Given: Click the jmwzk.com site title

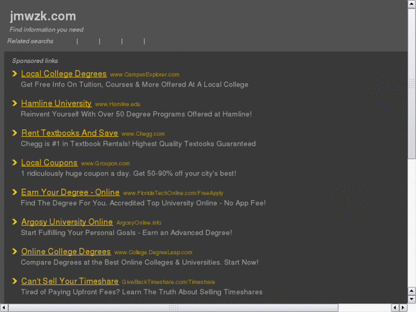Looking at the screenshot, I should [x=43, y=16].
